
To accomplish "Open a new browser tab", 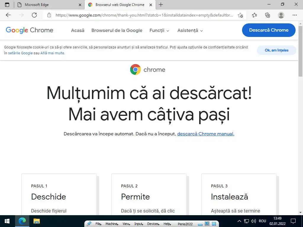I will point(161,5).
